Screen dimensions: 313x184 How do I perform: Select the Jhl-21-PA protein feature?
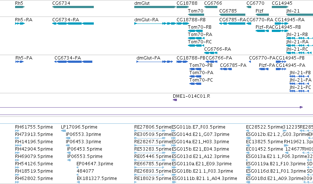click(299, 84)
